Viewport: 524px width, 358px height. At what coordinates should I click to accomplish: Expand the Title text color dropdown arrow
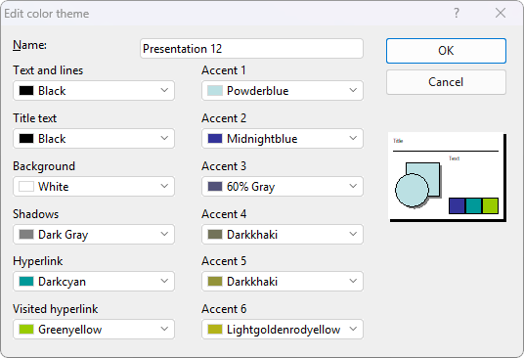164,138
